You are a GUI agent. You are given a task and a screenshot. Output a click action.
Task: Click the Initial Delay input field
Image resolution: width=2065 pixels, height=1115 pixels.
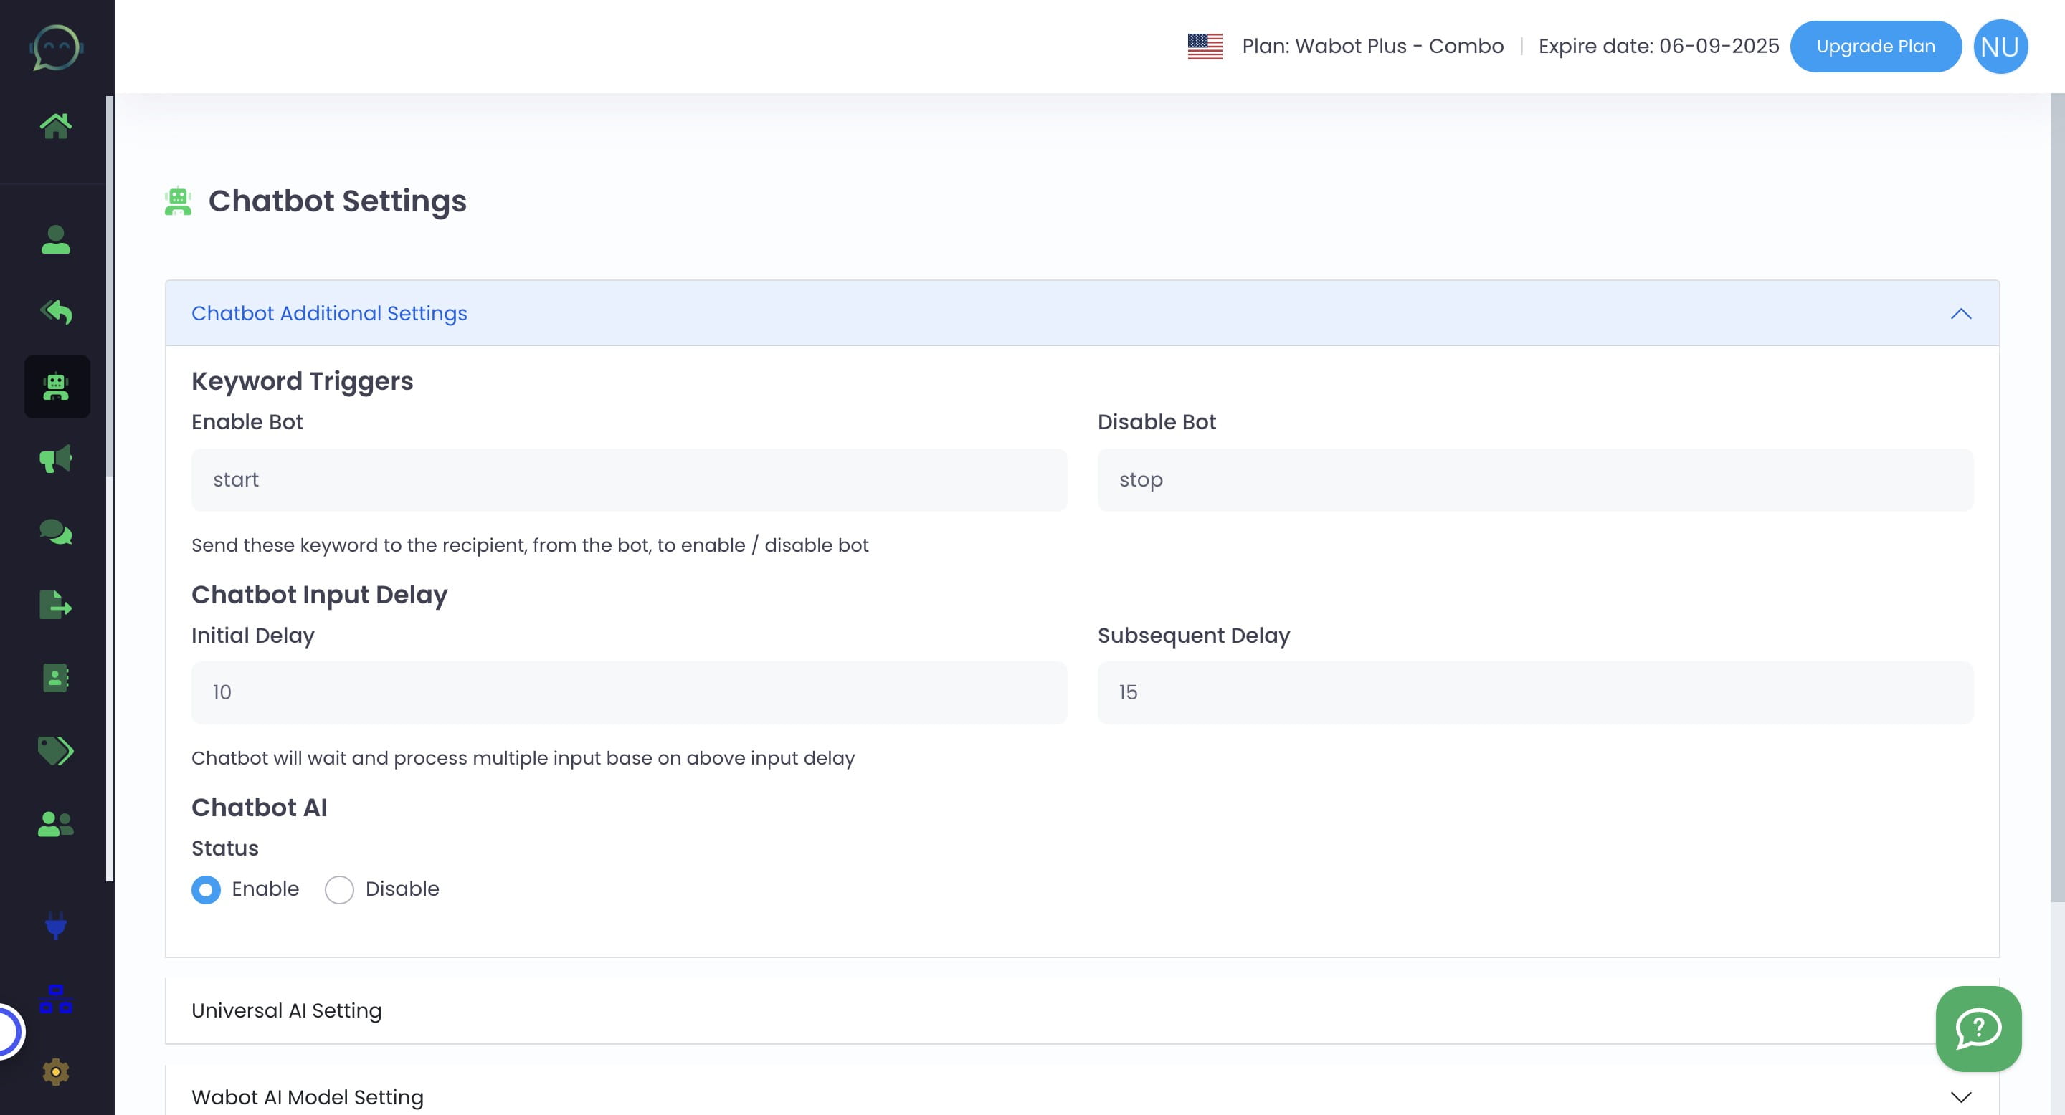[629, 693]
